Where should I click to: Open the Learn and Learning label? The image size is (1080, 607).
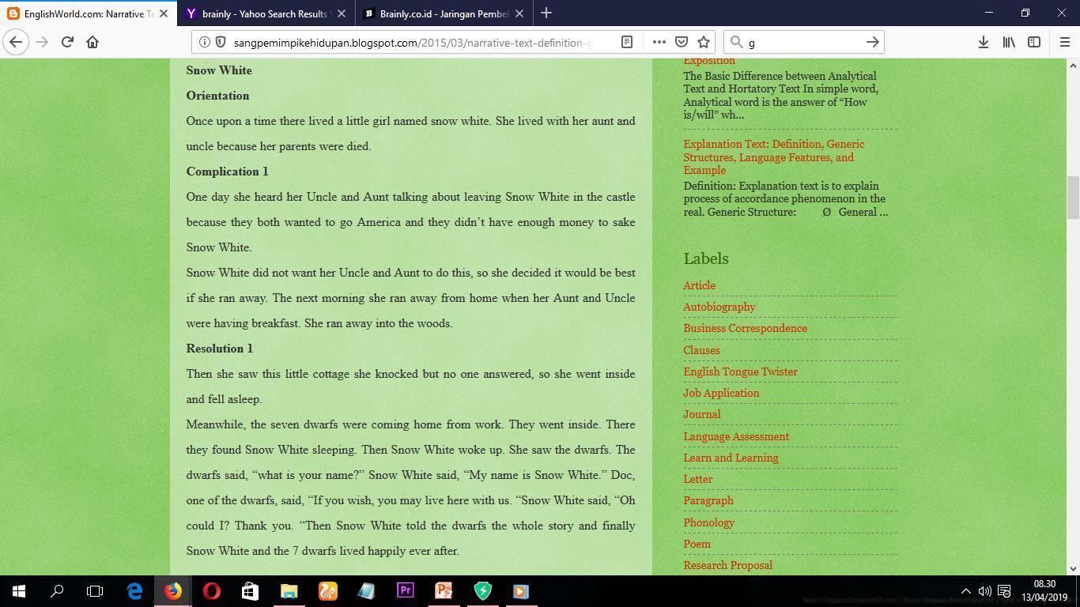(x=731, y=458)
